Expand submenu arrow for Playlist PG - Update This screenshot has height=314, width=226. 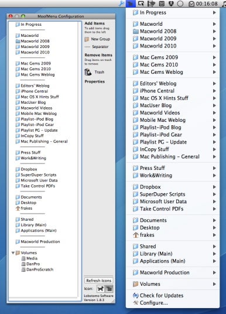(x=214, y=142)
